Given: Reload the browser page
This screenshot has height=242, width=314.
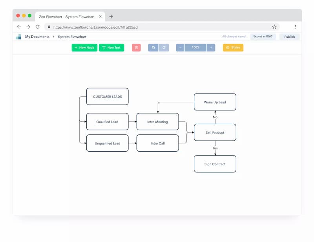Looking at the screenshot, I should pyautogui.click(x=38, y=27).
